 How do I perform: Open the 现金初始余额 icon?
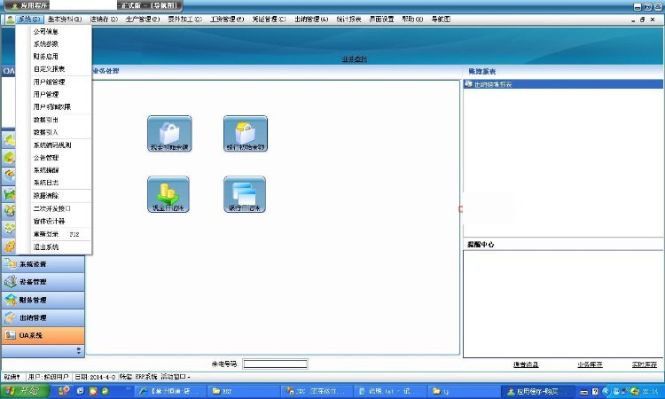[x=169, y=134]
